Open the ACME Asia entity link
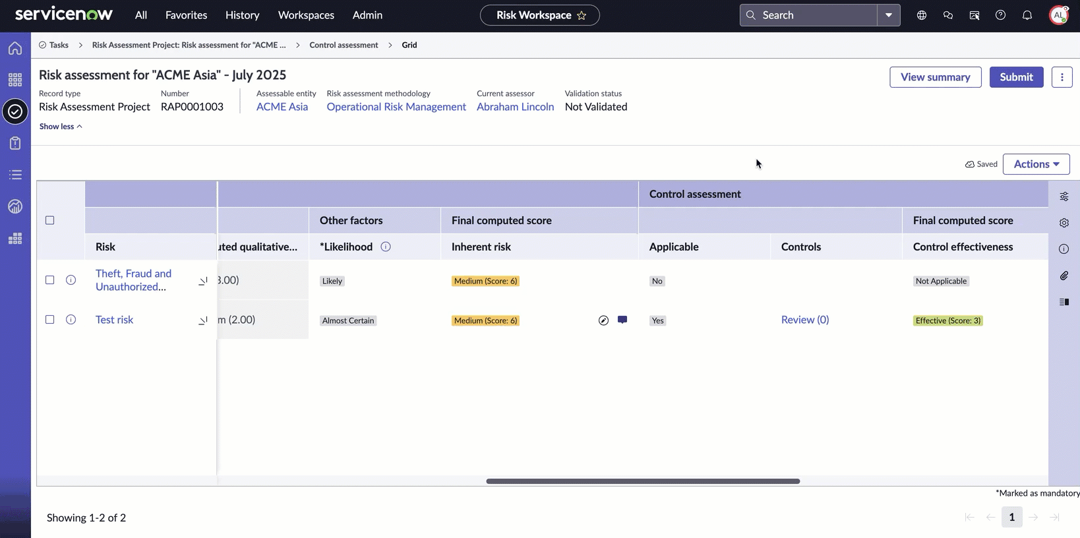1080x538 pixels. click(x=282, y=107)
